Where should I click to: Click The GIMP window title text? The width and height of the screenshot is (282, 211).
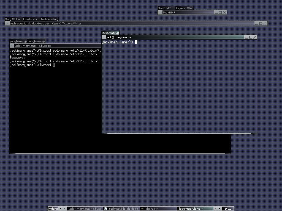pyautogui.click(x=169, y=13)
